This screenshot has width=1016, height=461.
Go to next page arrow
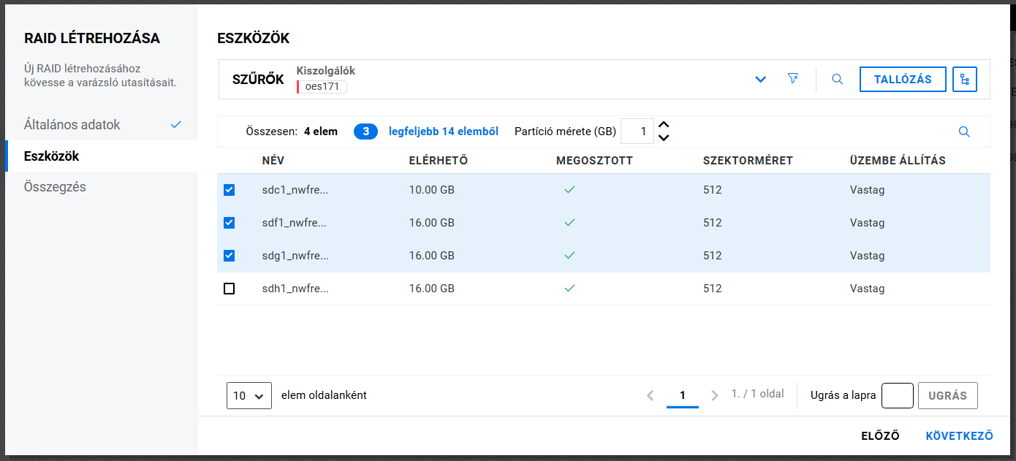pos(715,395)
